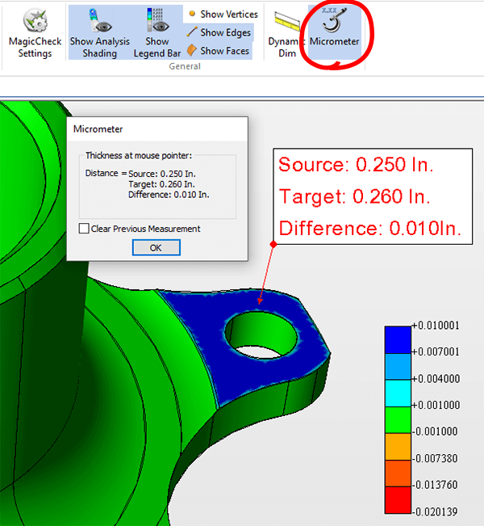Click 'Target: 0.260 In.' in the dialog
The image size is (484, 526).
click(162, 184)
